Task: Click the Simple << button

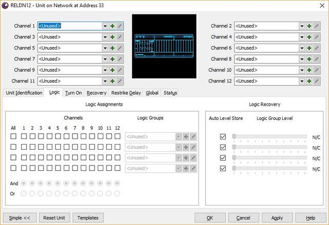Action: click(20, 218)
